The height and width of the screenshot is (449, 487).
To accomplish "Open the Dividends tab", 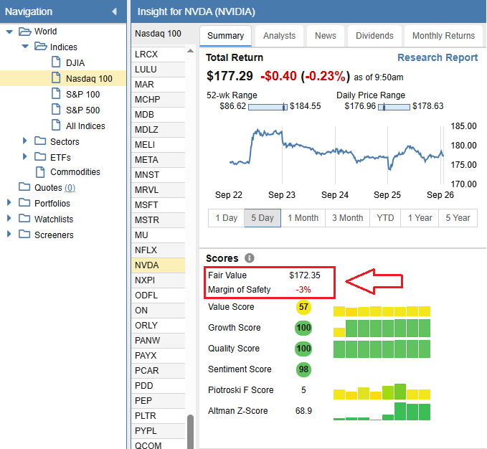I will tap(374, 36).
